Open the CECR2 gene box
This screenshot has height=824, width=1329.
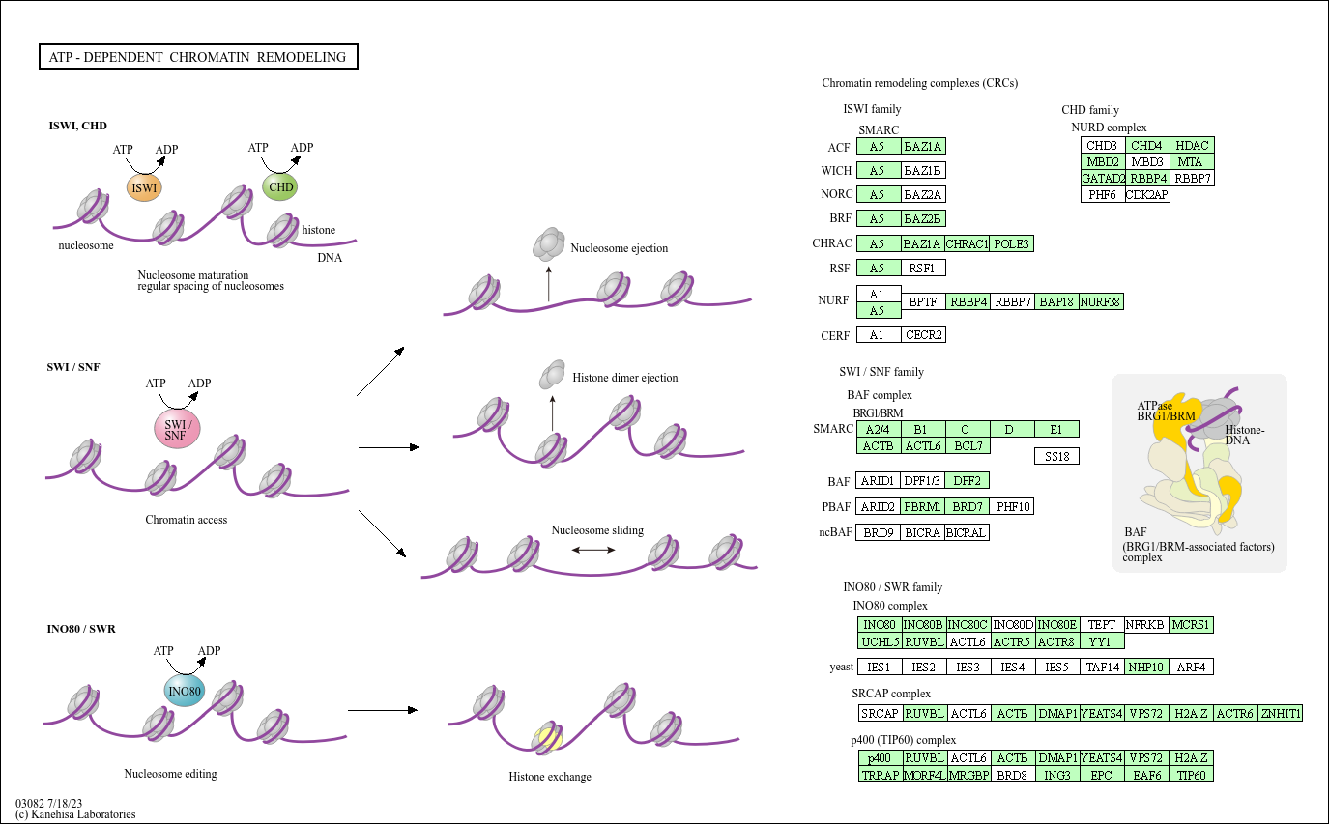[x=923, y=334]
